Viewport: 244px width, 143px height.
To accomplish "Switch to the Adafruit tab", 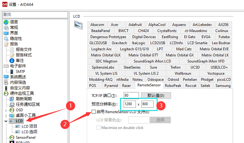I will click(x=135, y=25).
